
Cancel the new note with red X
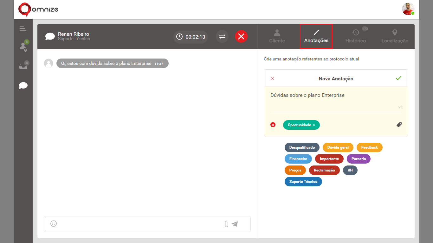[272, 78]
